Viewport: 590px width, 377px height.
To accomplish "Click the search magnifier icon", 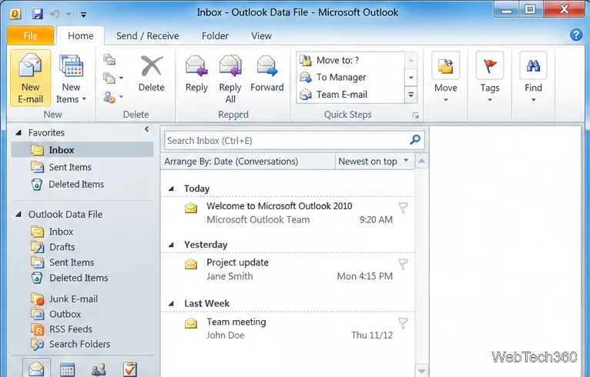I will tap(415, 140).
